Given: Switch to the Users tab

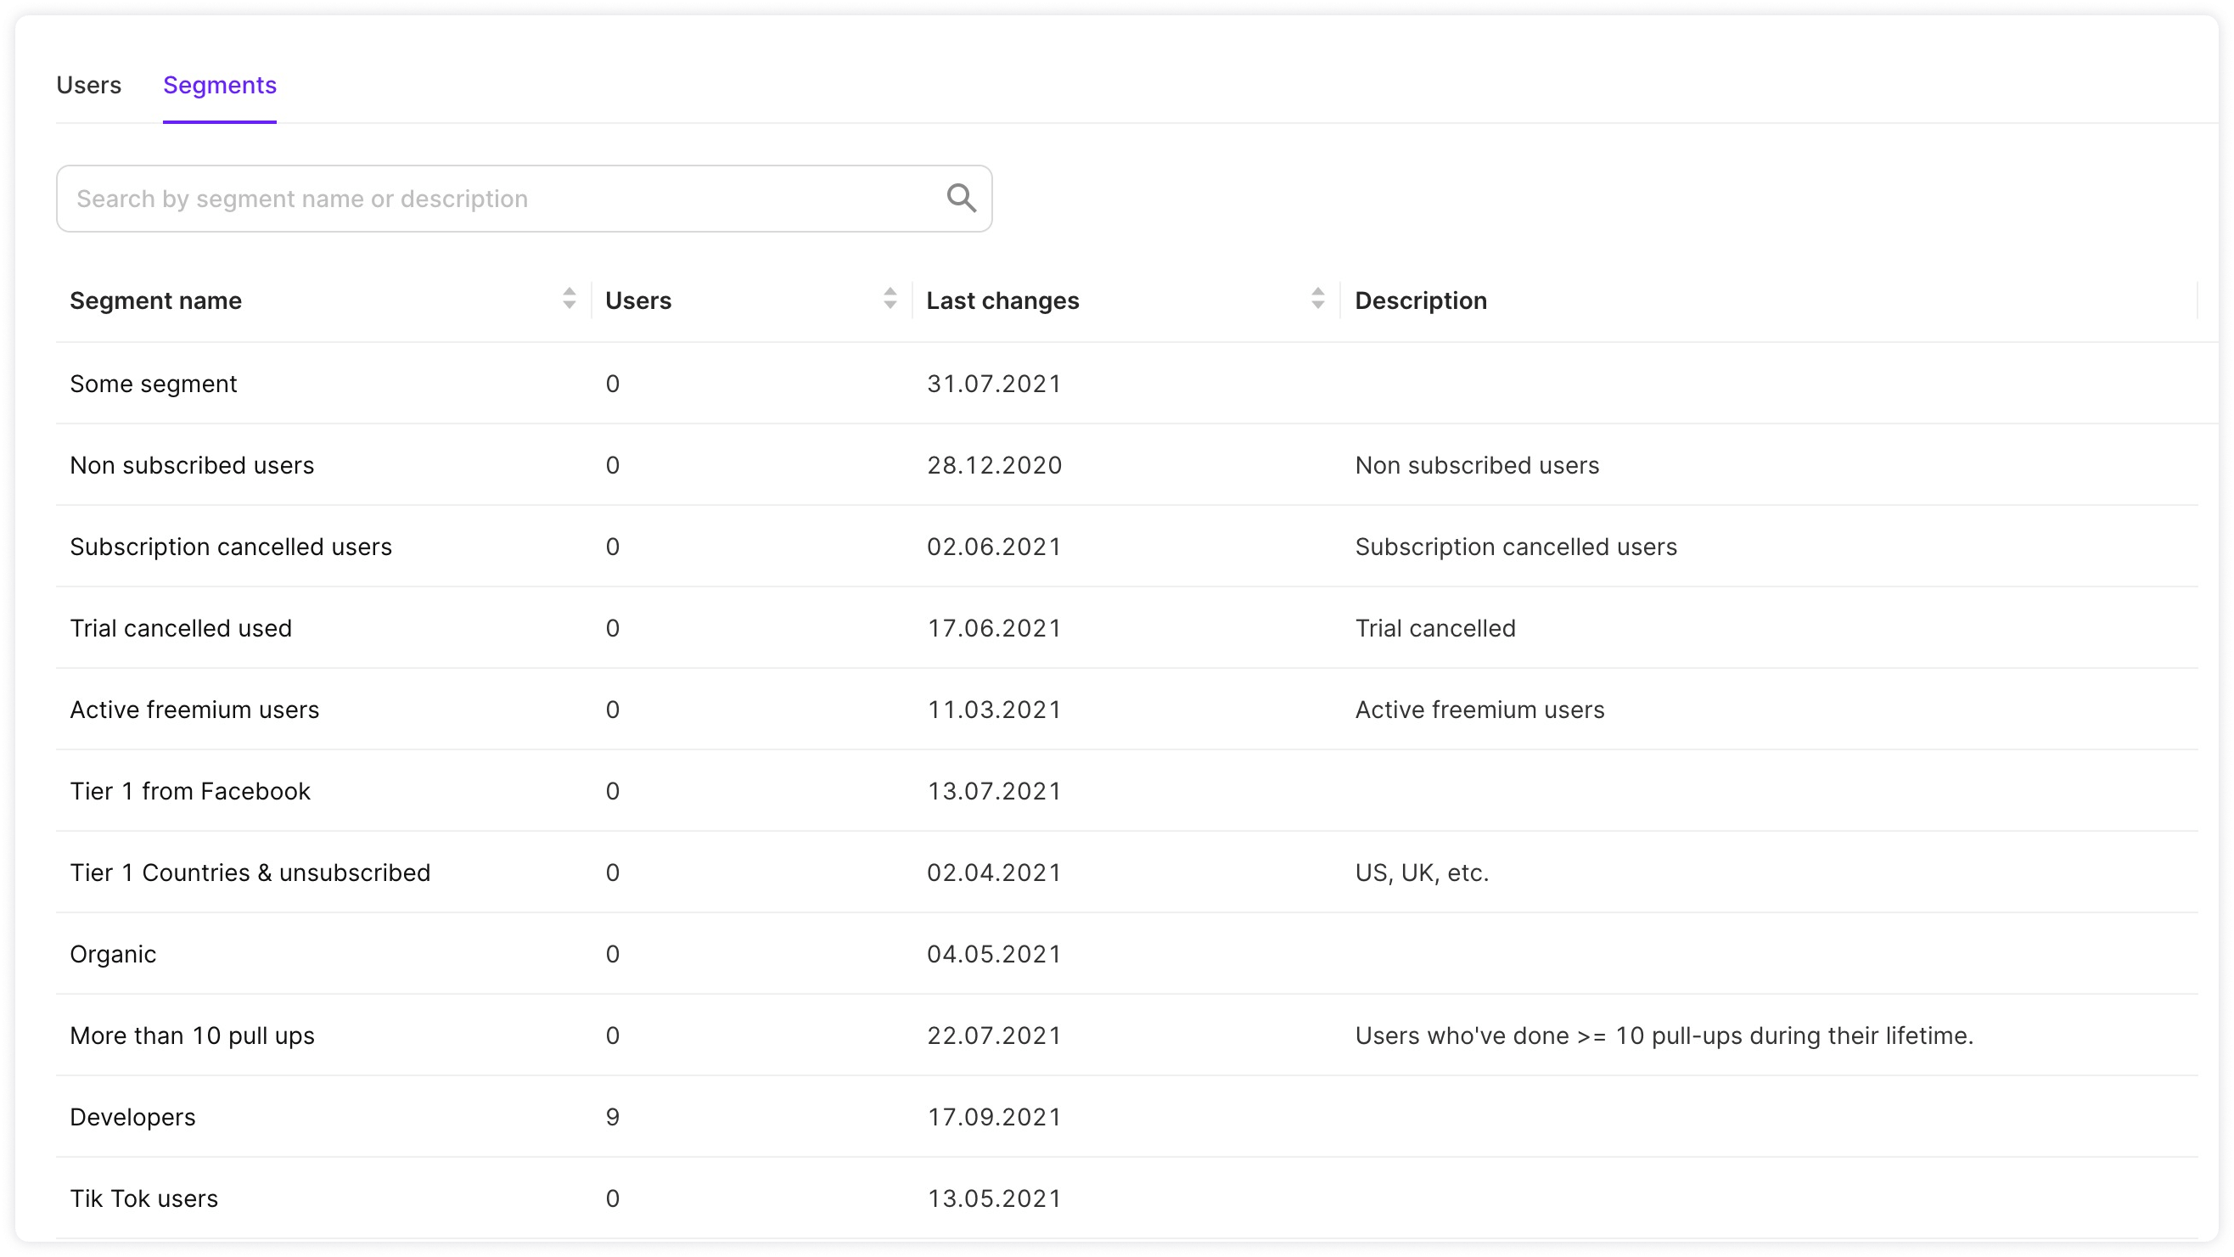Looking at the screenshot, I should [88, 85].
